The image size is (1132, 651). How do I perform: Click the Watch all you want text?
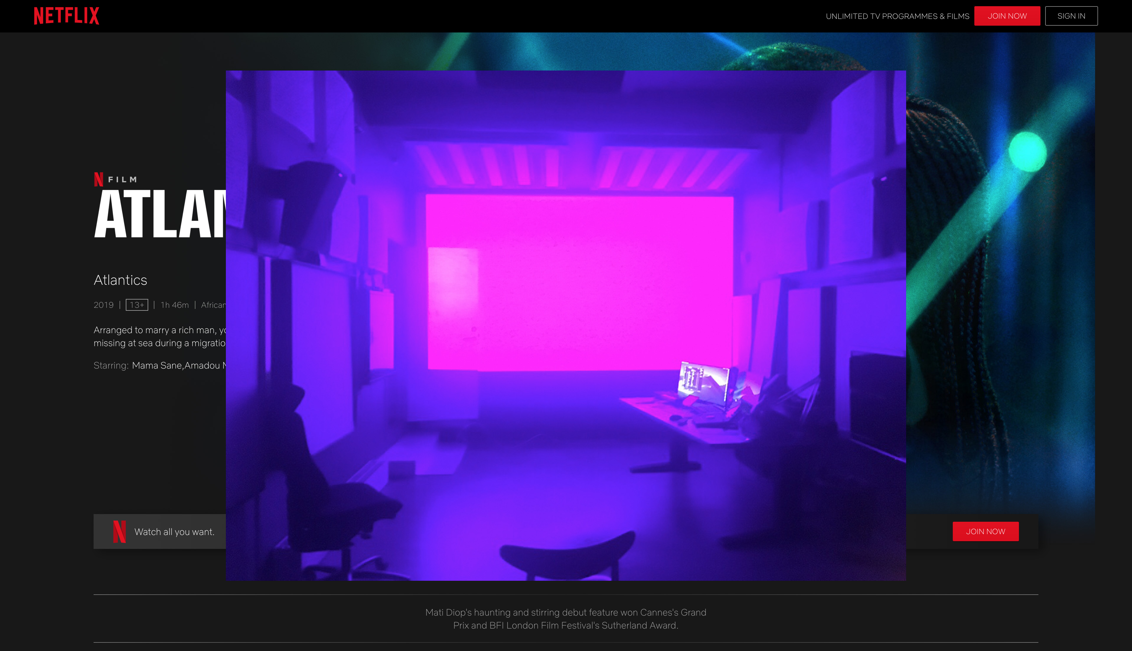tap(174, 531)
